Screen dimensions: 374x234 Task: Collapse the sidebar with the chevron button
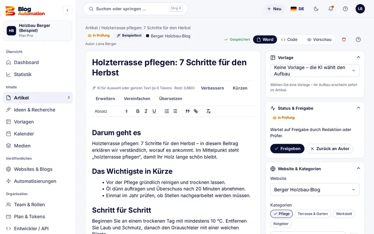pos(67,10)
